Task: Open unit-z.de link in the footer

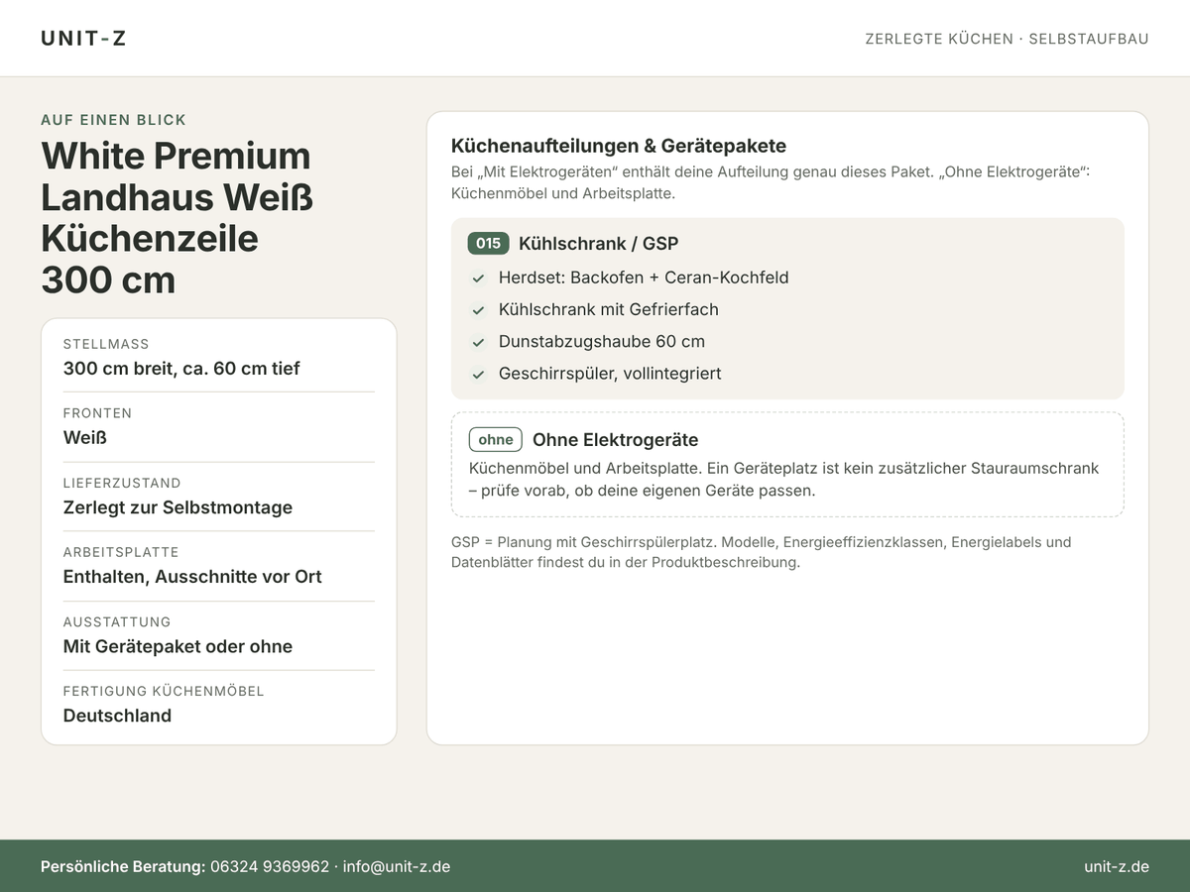Action: (1117, 867)
